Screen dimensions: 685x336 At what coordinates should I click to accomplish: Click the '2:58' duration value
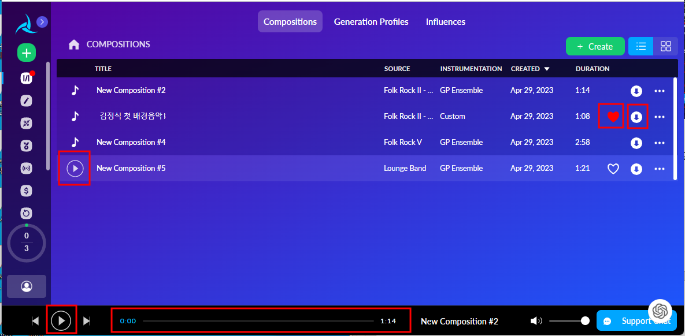pos(583,142)
